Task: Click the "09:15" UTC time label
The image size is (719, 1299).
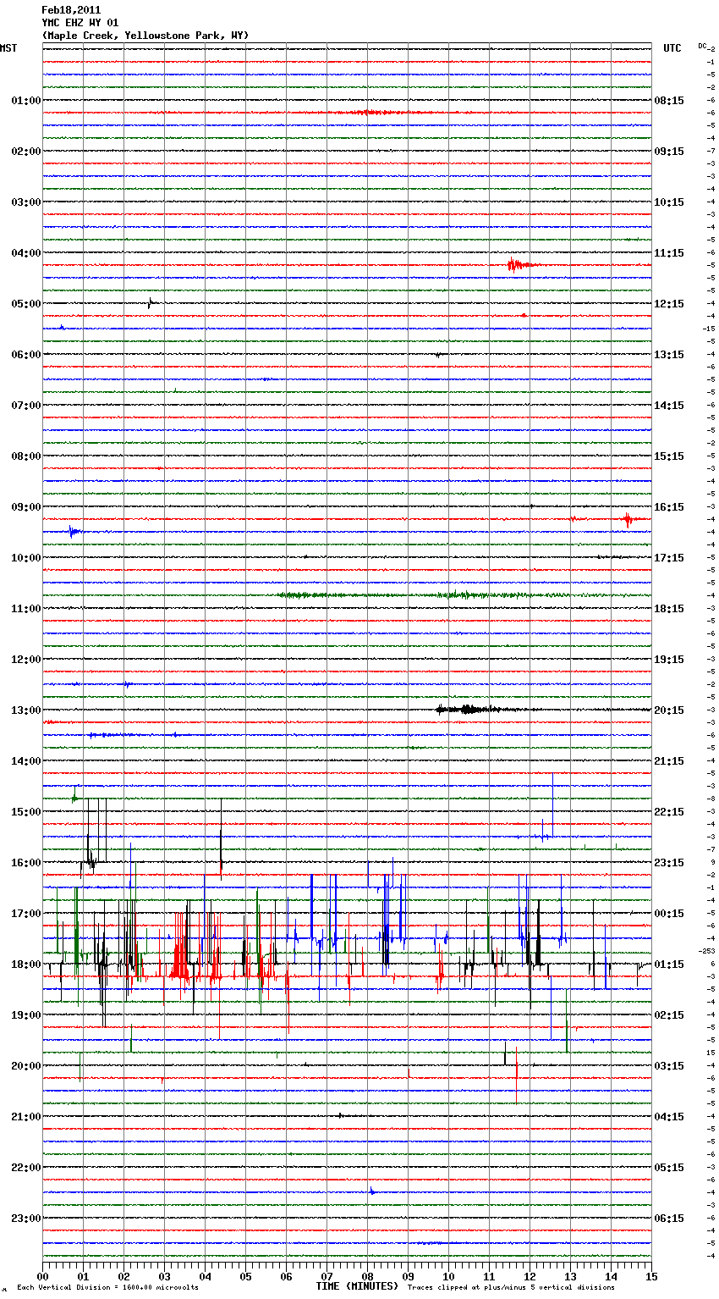Action: pyautogui.click(x=669, y=152)
